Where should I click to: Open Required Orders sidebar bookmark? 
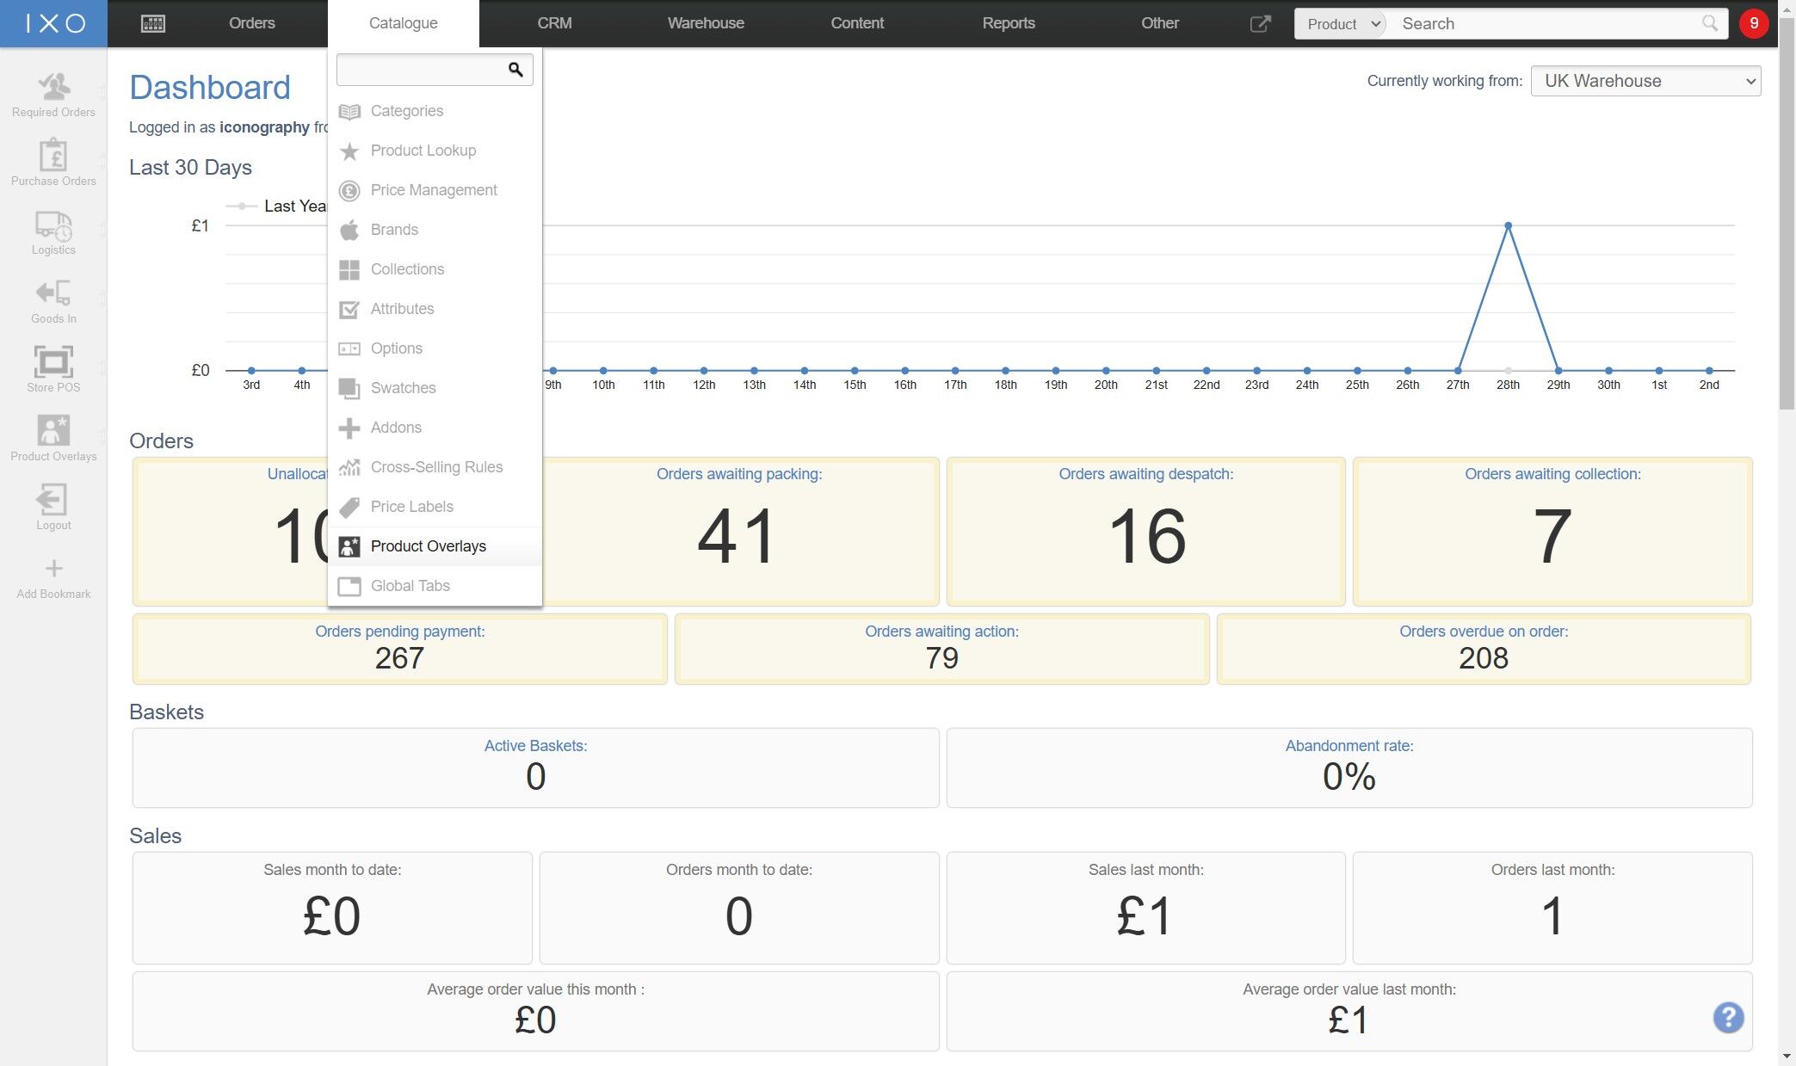[53, 93]
